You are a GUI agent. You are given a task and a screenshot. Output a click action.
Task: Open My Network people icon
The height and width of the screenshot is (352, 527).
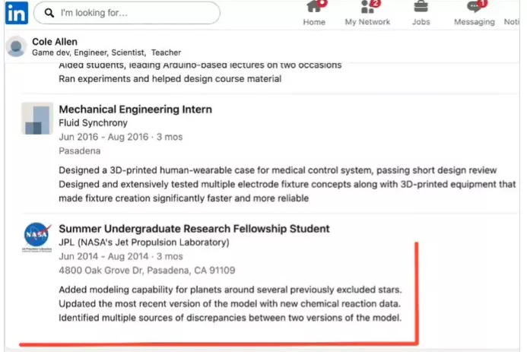[x=367, y=8]
